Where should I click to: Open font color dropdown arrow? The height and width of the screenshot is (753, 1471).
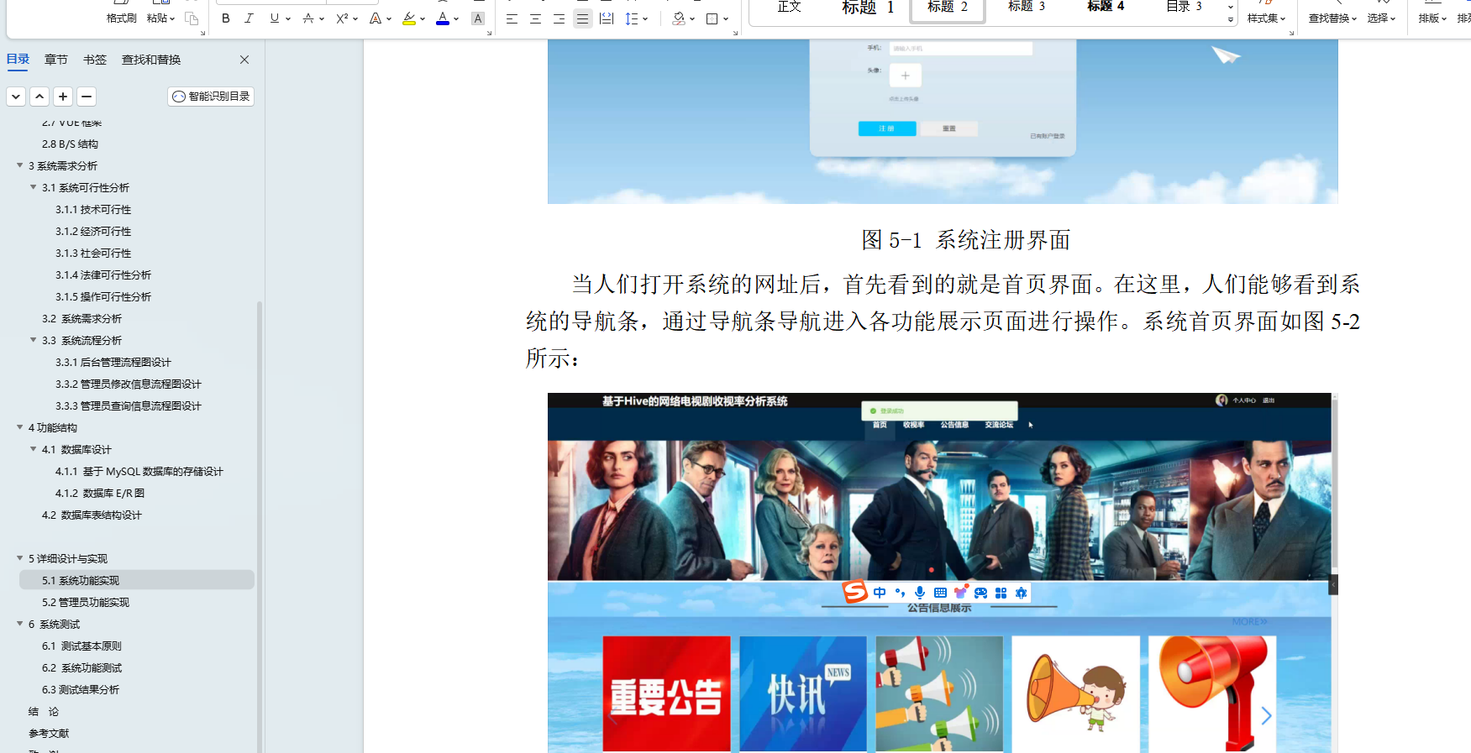tap(456, 18)
